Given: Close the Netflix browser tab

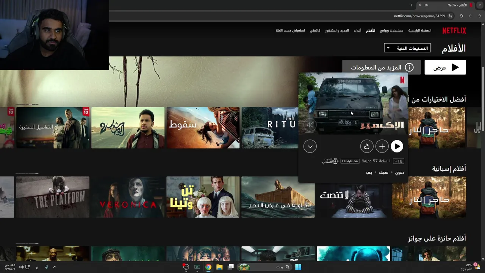Looking at the screenshot, I should coord(420,5).
